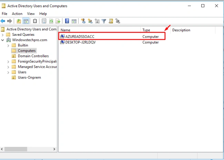Create a new user icon
This screenshot has width=224, height=160.
tap(83, 21)
